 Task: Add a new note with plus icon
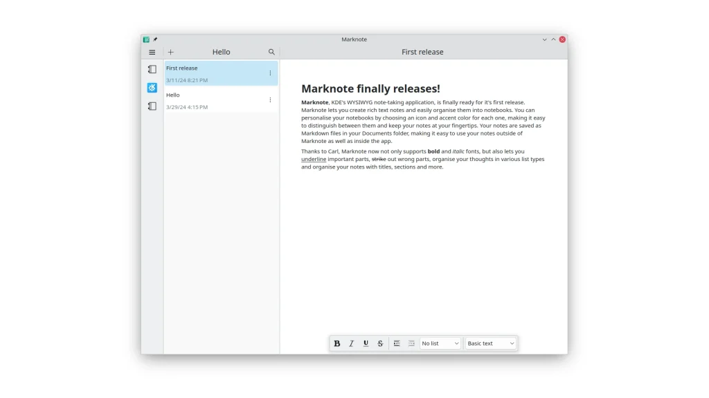pyautogui.click(x=171, y=52)
